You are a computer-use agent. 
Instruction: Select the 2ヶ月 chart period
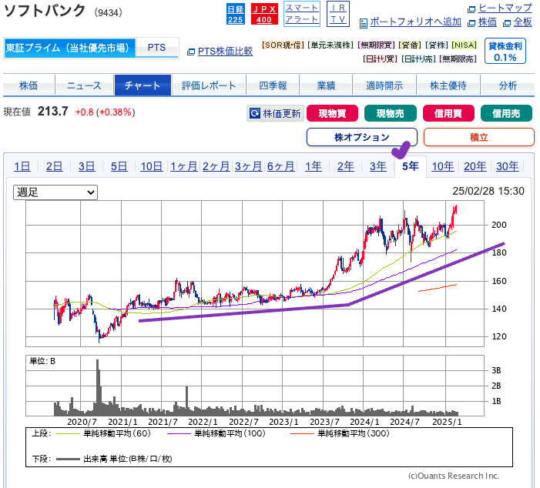point(216,166)
